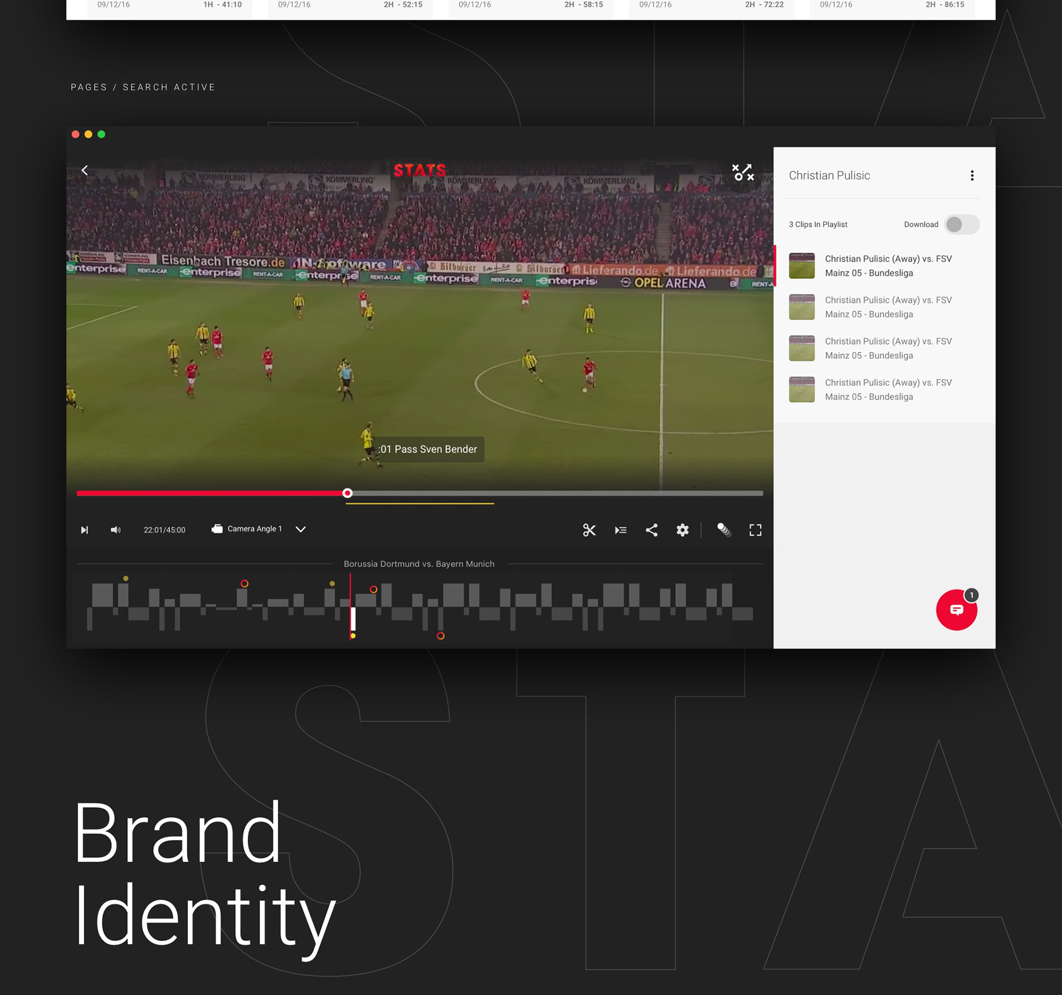
Task: Cut a clip with the scissors tool
Action: 589,530
